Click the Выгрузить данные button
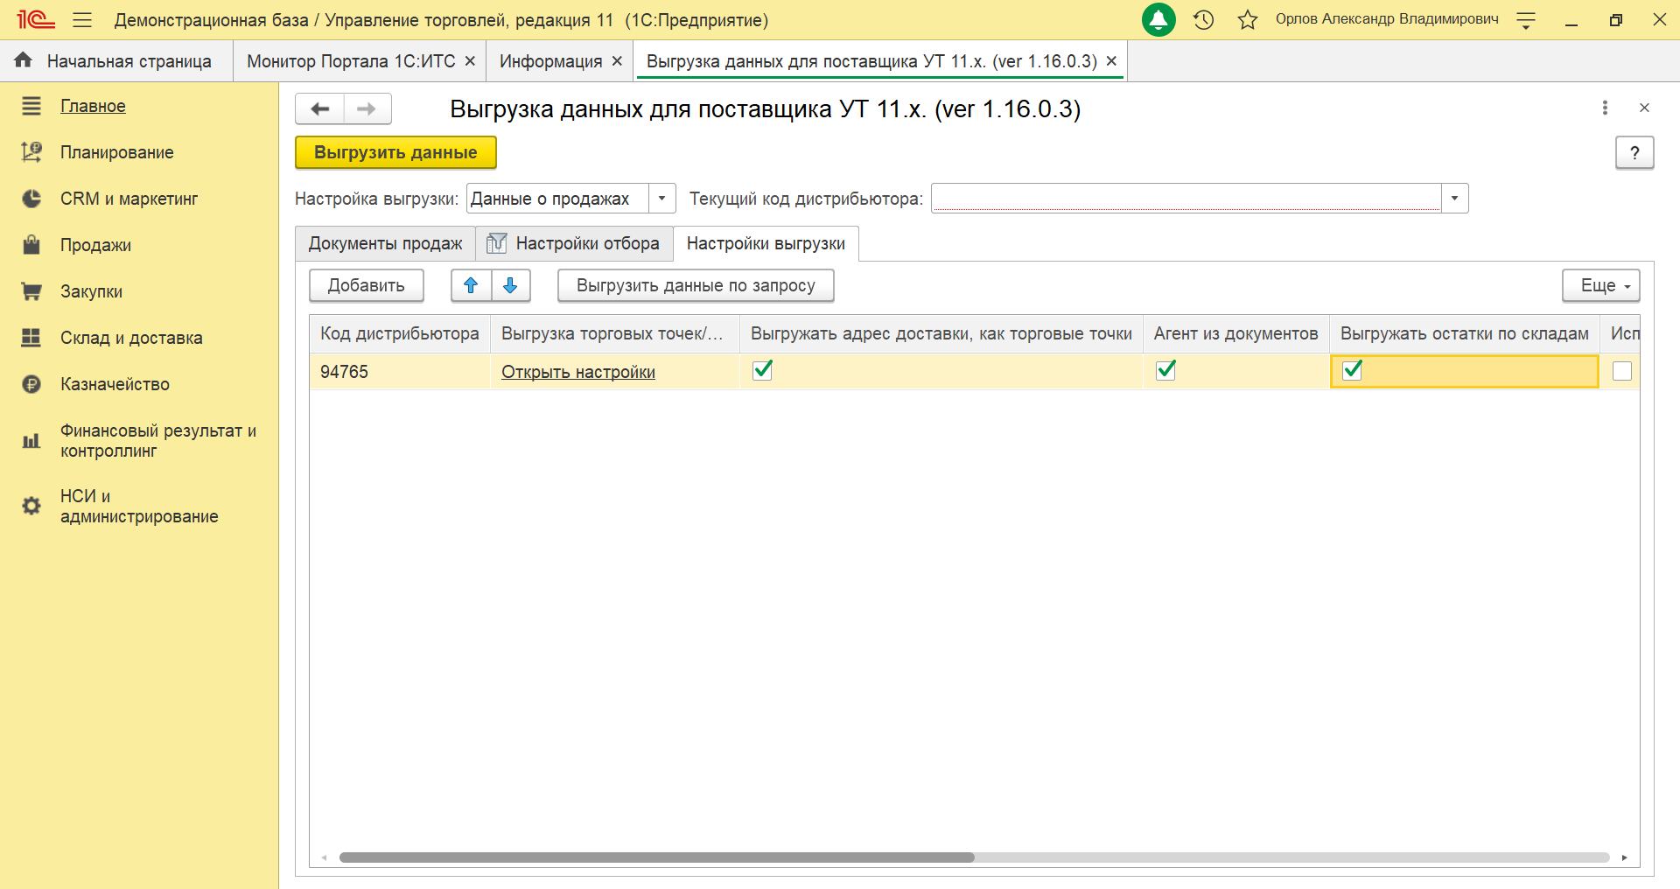 395,152
